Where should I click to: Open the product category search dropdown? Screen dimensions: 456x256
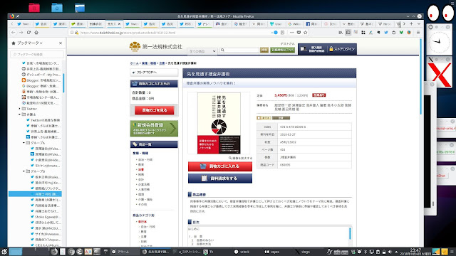point(202,50)
